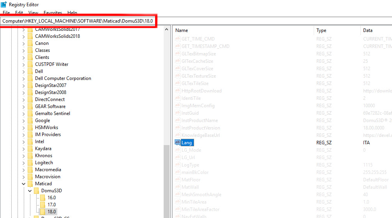The height and width of the screenshot is (218, 392).
Task: Collapse the DomuS3D key
Action: (30, 191)
